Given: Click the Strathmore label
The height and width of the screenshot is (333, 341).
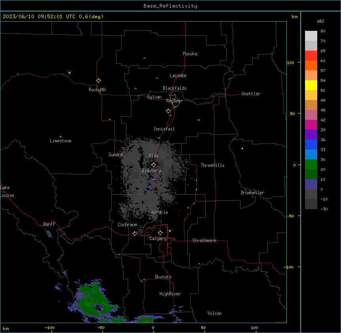Looking at the screenshot, I should click(204, 240).
